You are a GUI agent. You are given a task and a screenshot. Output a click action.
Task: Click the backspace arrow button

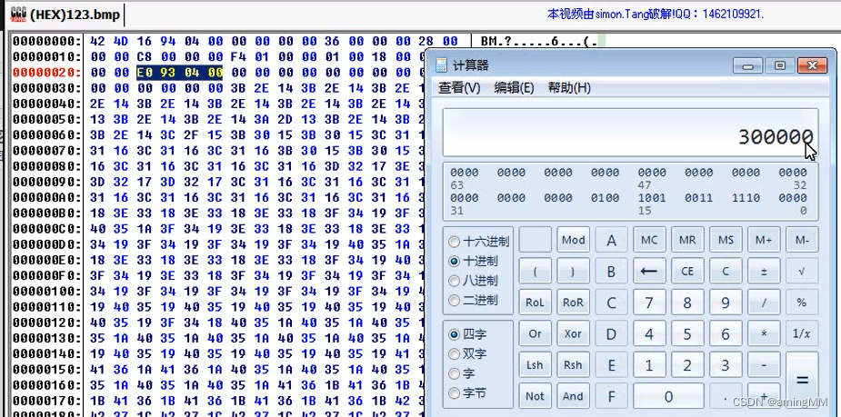[x=649, y=271]
